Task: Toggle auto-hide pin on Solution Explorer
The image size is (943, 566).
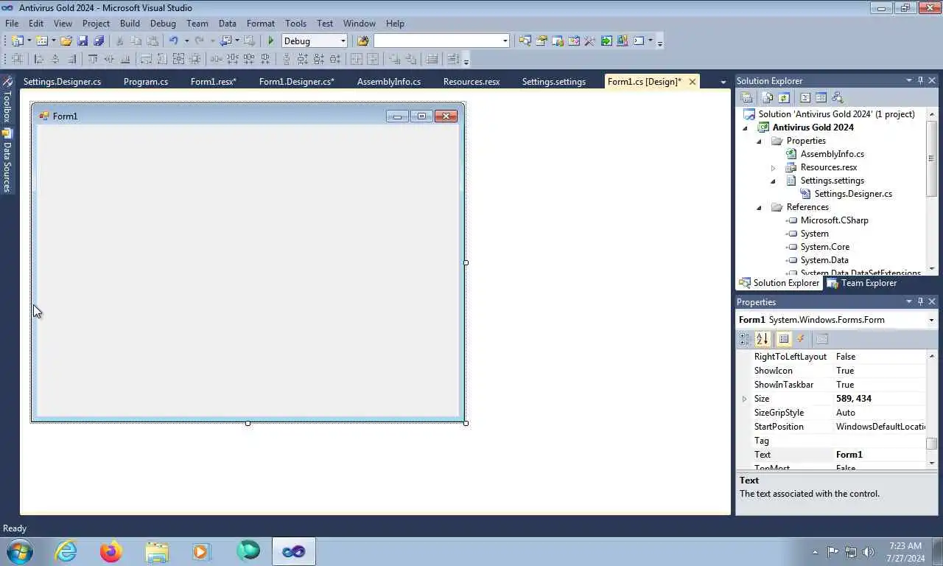Action: pyautogui.click(x=920, y=80)
